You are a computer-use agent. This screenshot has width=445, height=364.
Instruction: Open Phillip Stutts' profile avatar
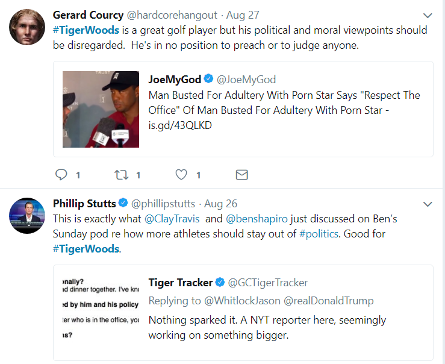click(27, 216)
